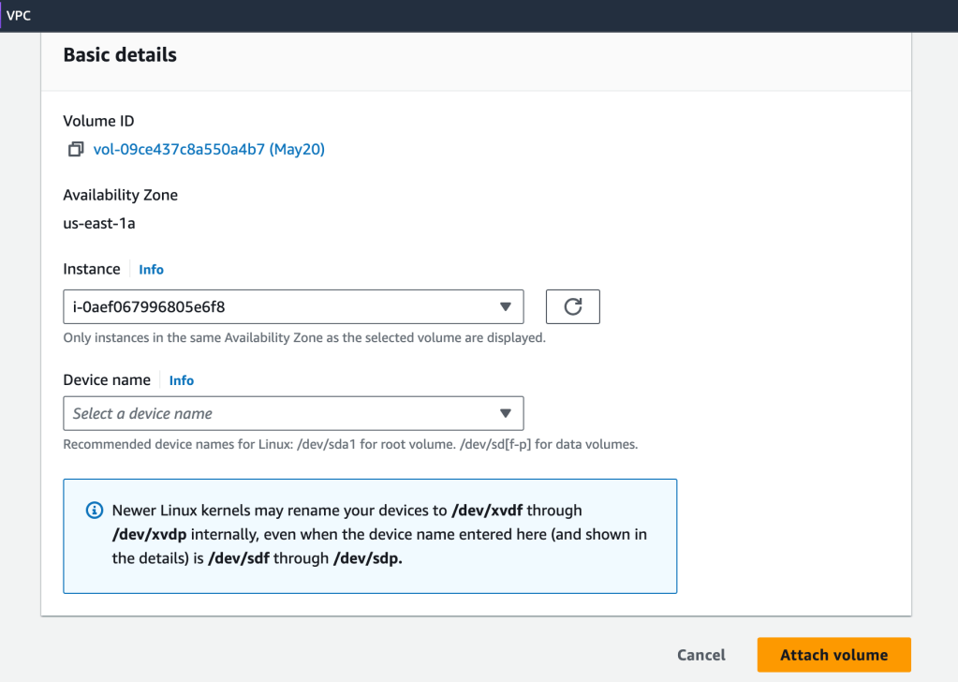Click the Volume ID field label

[98, 121]
